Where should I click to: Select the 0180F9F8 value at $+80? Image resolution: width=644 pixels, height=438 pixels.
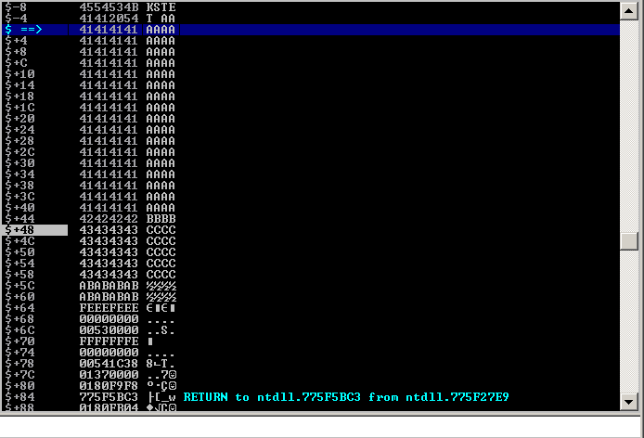[109, 385]
